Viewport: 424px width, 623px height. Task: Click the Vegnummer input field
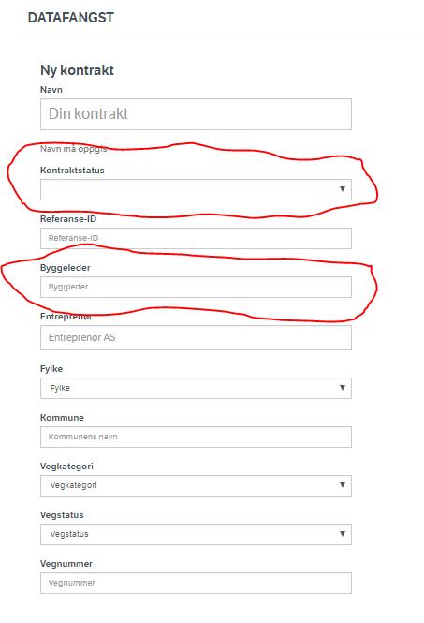pos(196,584)
